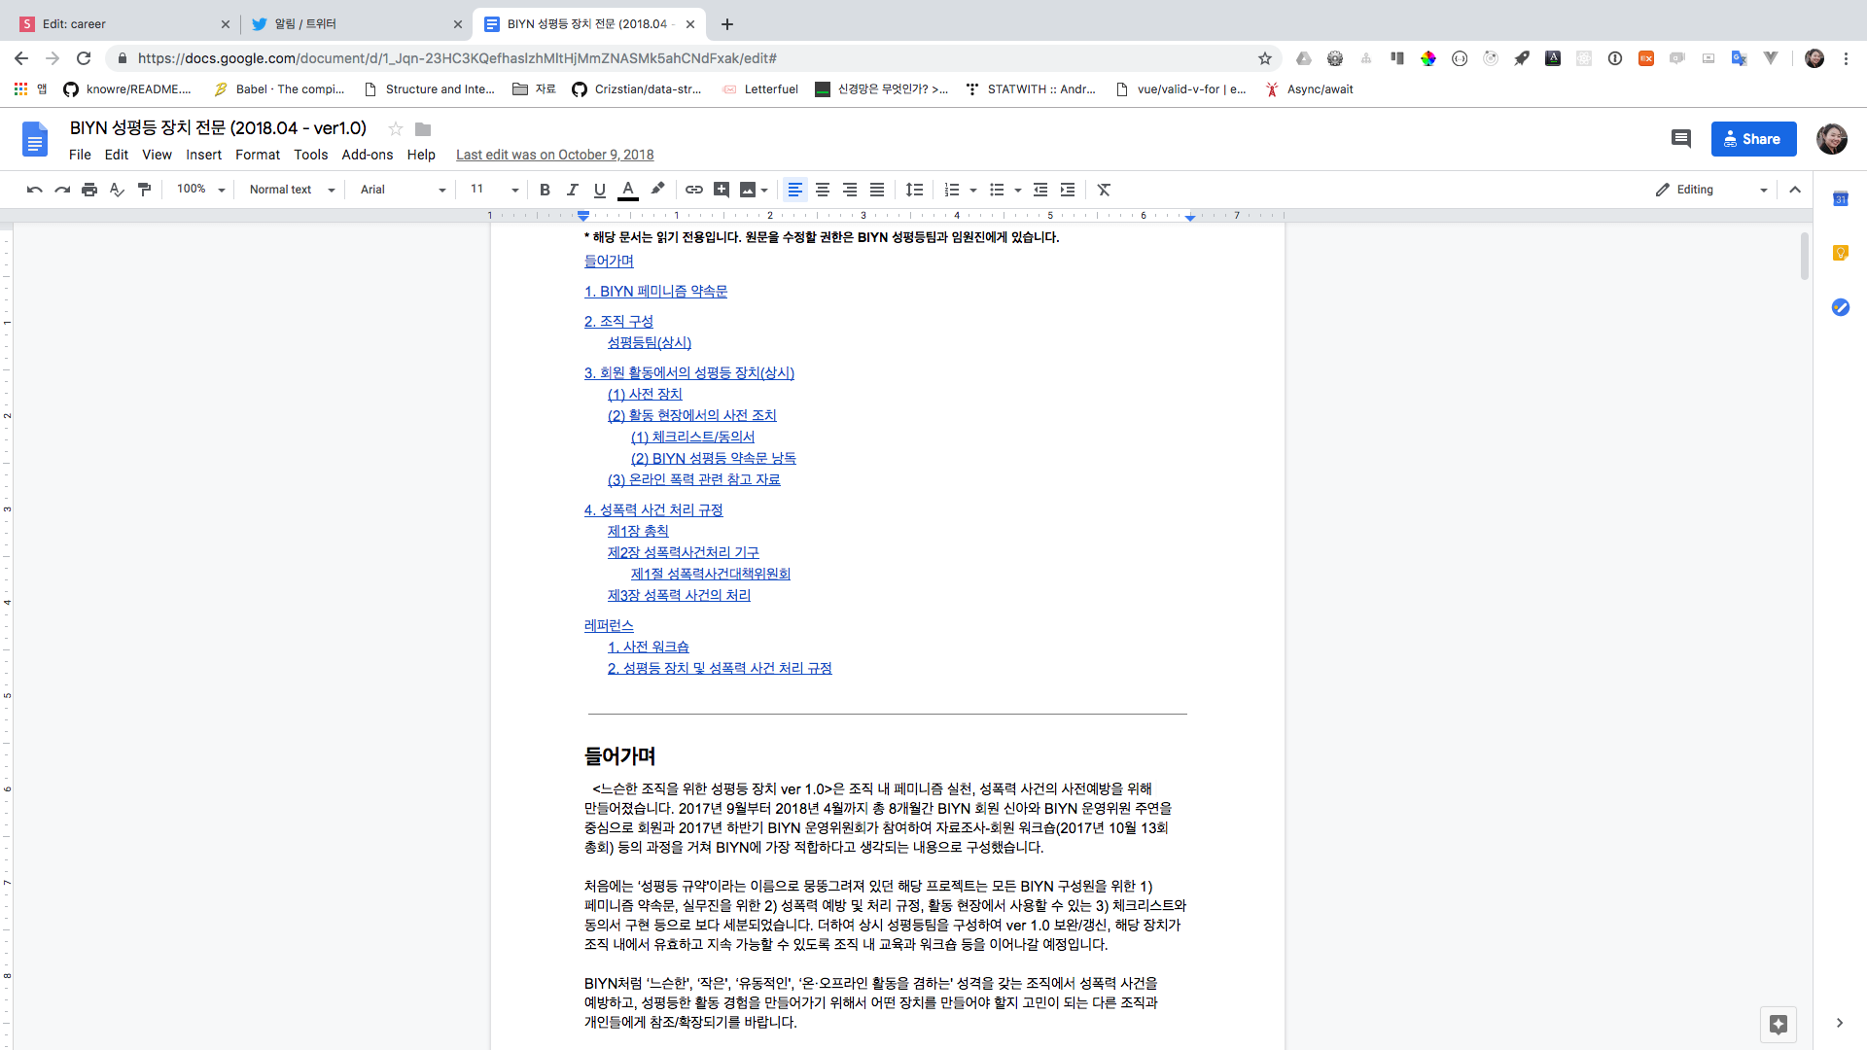Open the text color picker

(x=628, y=190)
